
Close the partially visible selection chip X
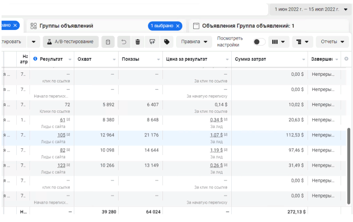tap(15, 25)
